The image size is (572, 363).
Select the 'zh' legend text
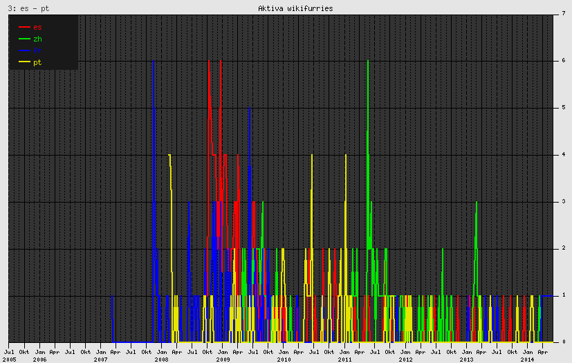(x=37, y=39)
